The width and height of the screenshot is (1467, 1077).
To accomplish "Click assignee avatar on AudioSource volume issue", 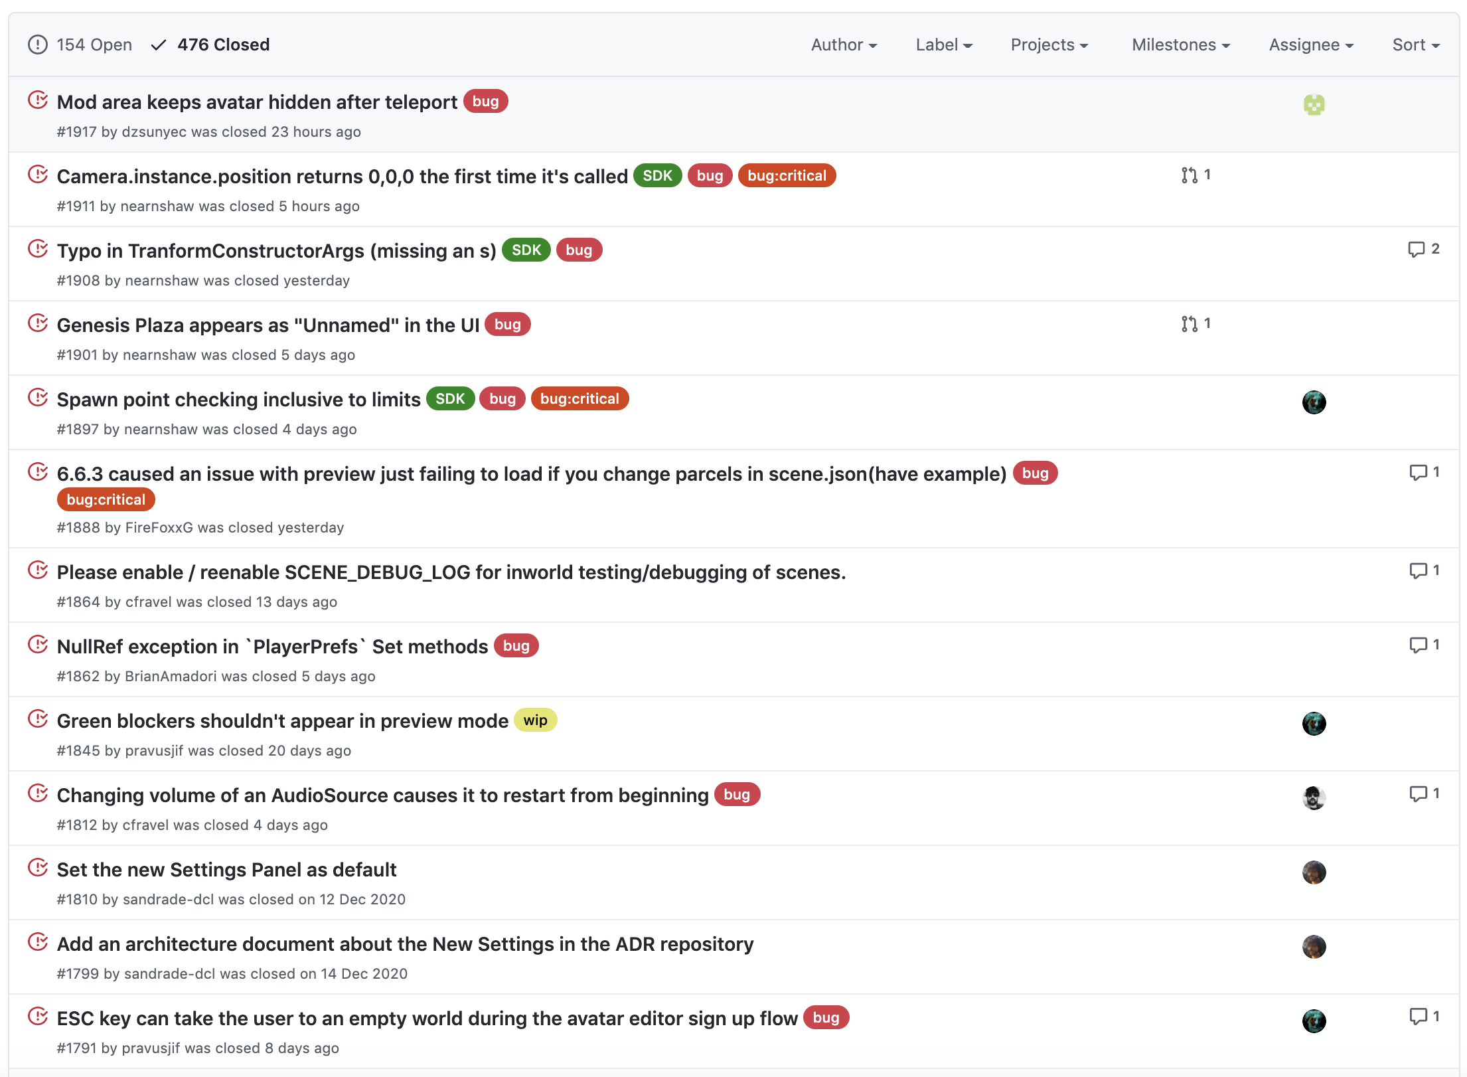I will tap(1314, 798).
